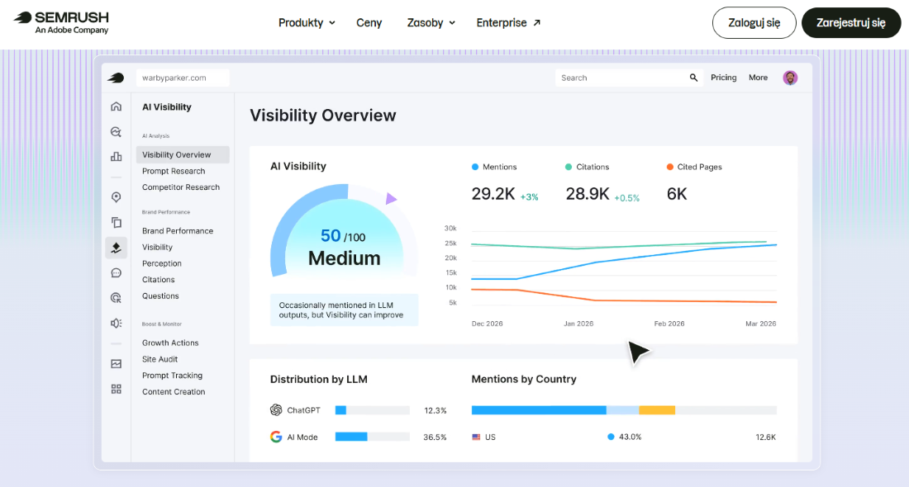Open Growth Actions in the sidebar
909x487 pixels.
coord(170,343)
